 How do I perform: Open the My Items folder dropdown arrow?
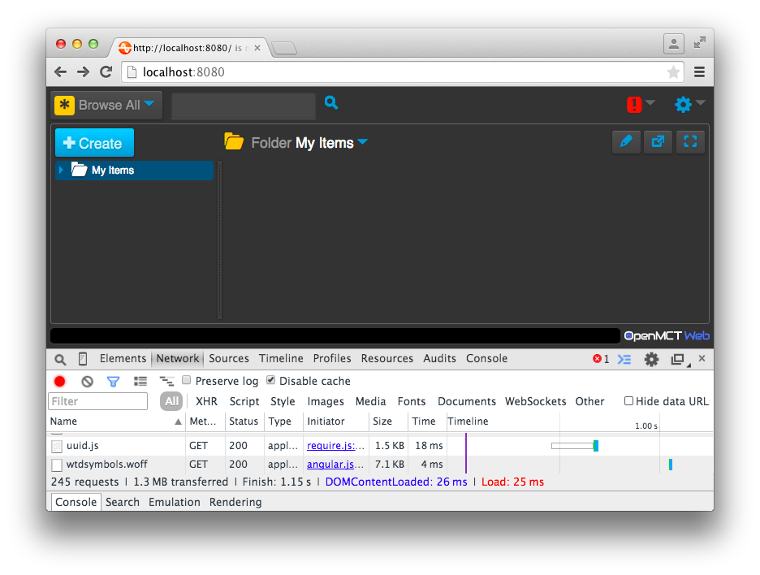click(x=363, y=141)
